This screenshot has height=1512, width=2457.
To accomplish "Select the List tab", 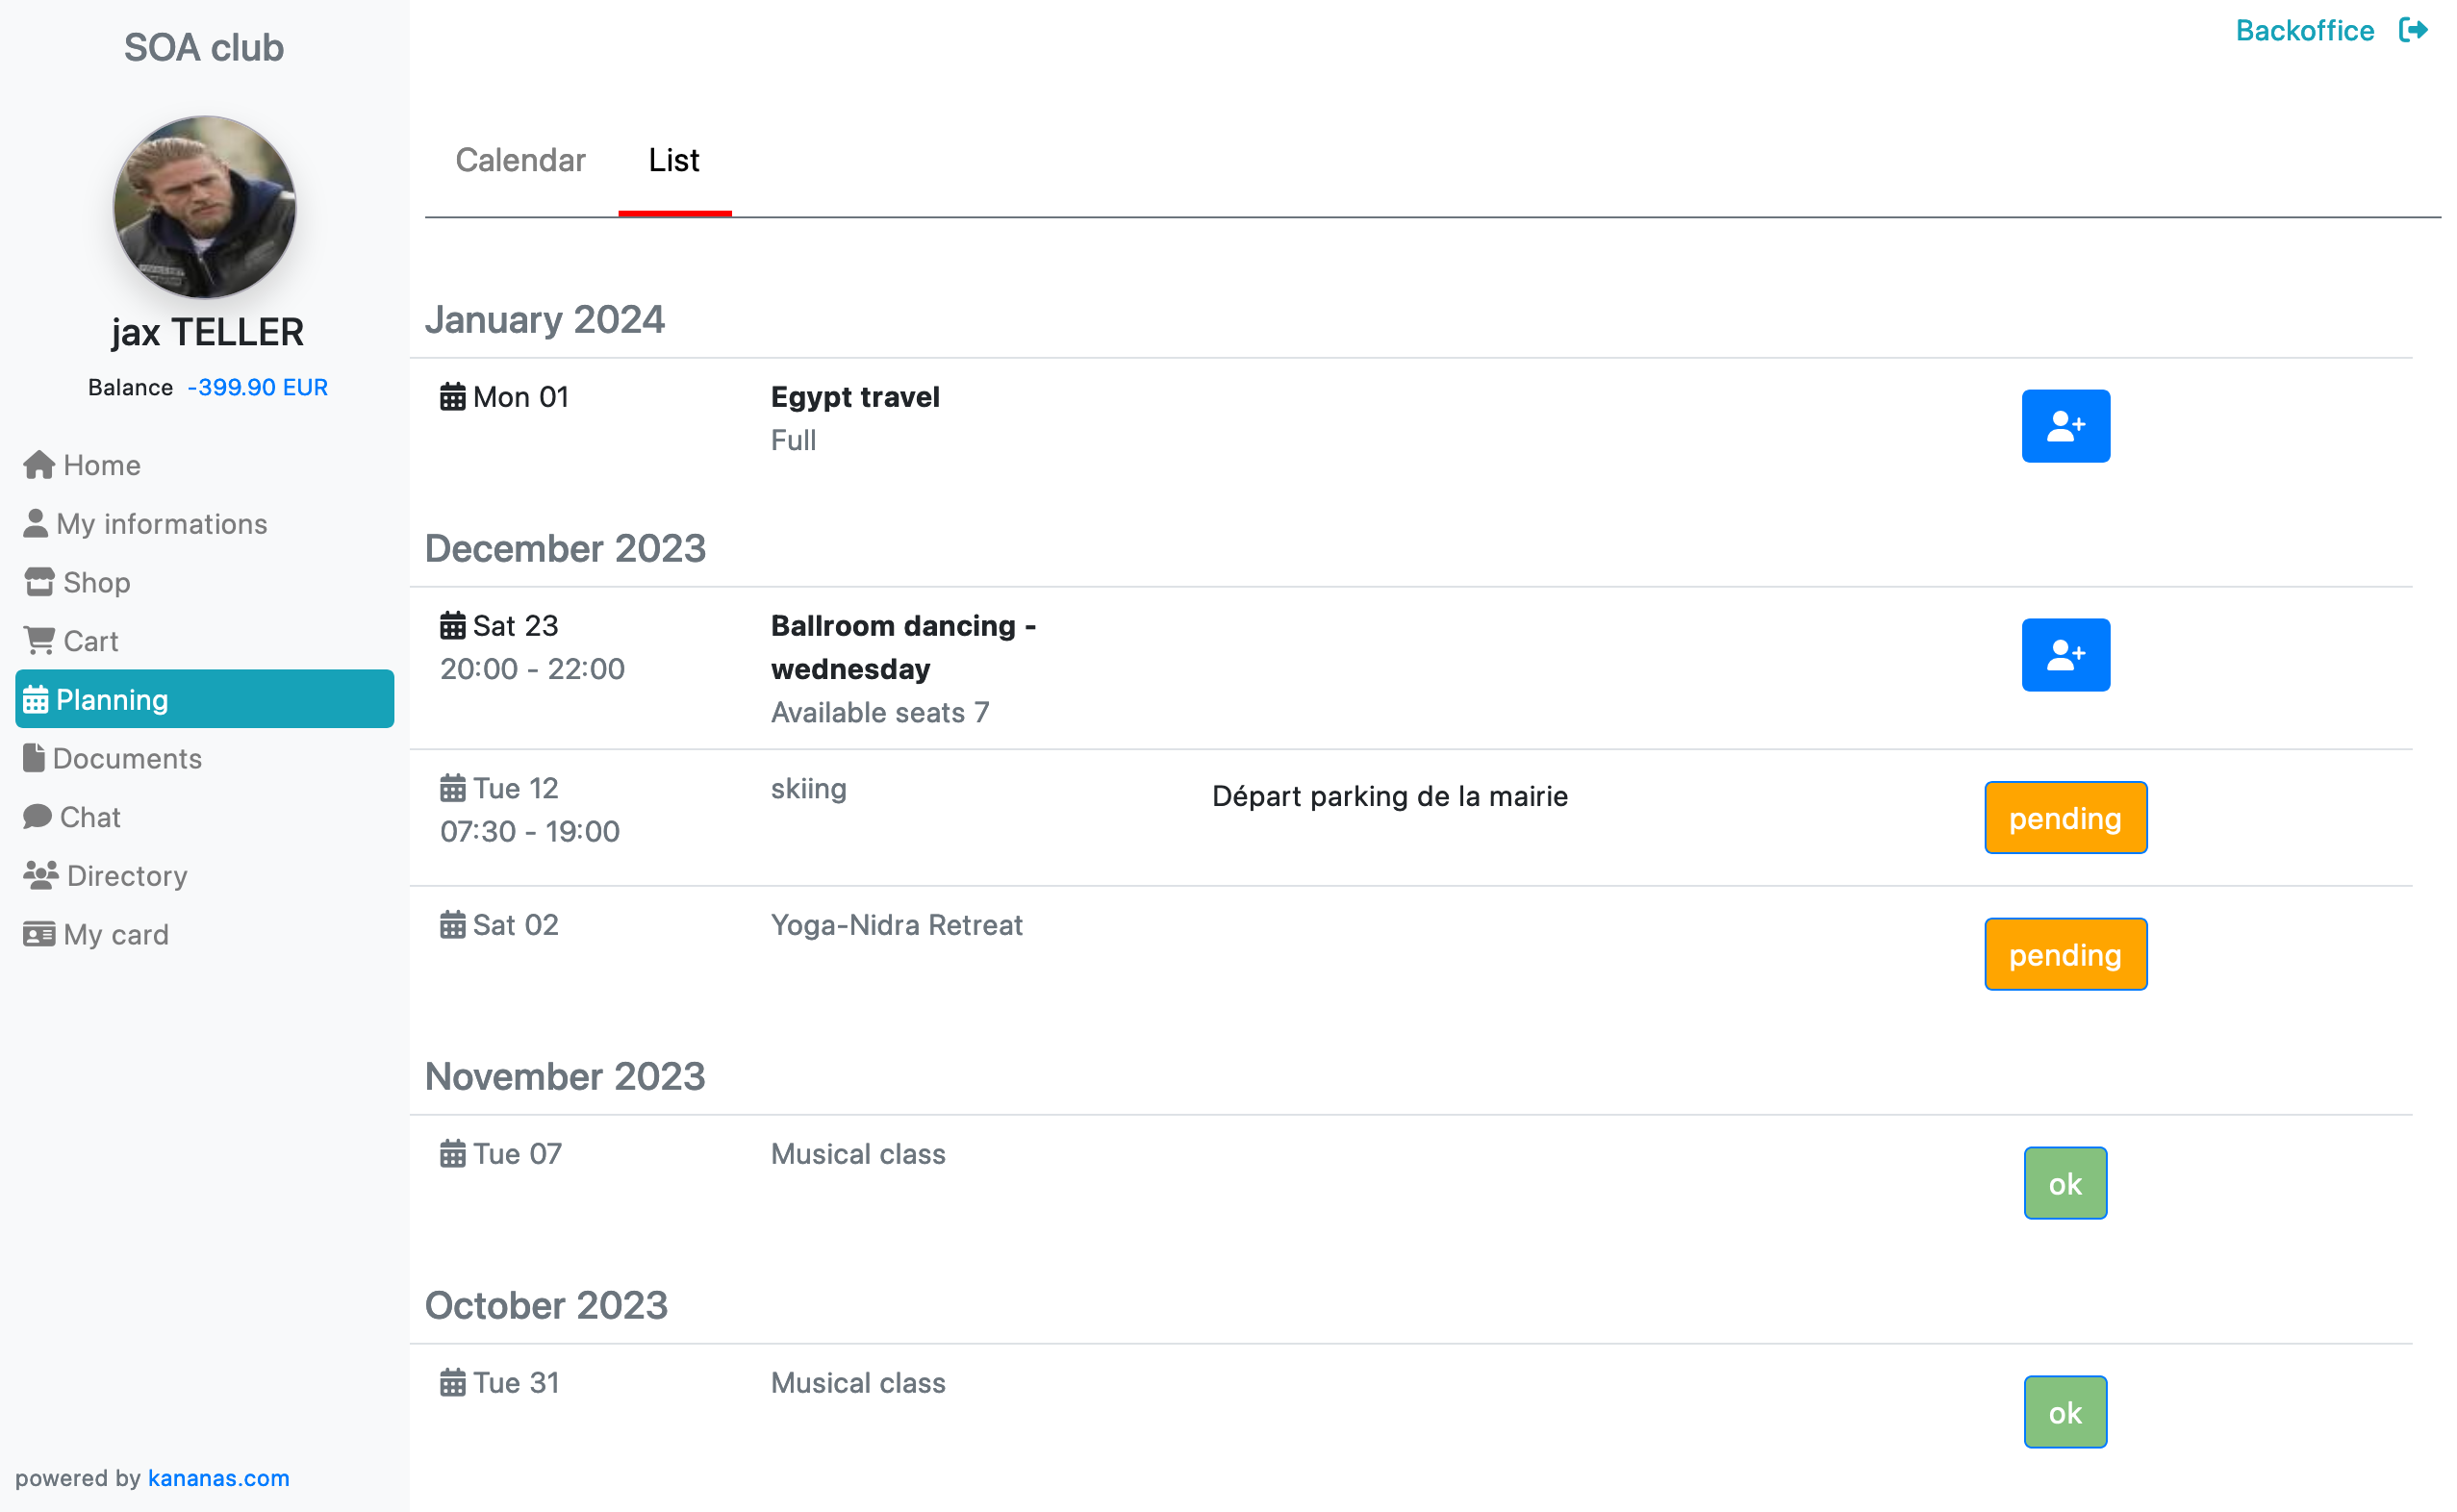I will tap(674, 160).
